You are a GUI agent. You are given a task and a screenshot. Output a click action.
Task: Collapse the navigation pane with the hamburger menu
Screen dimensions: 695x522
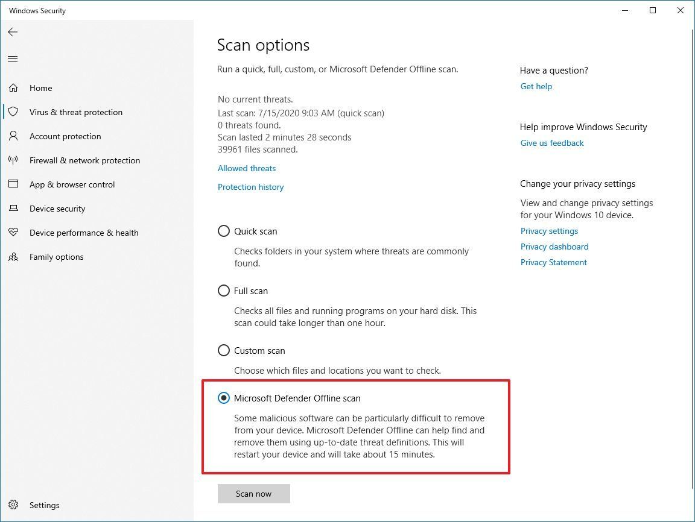[13, 58]
